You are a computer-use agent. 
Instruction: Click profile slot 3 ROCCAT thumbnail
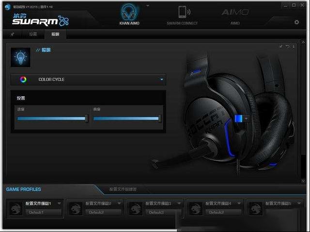click(136, 209)
